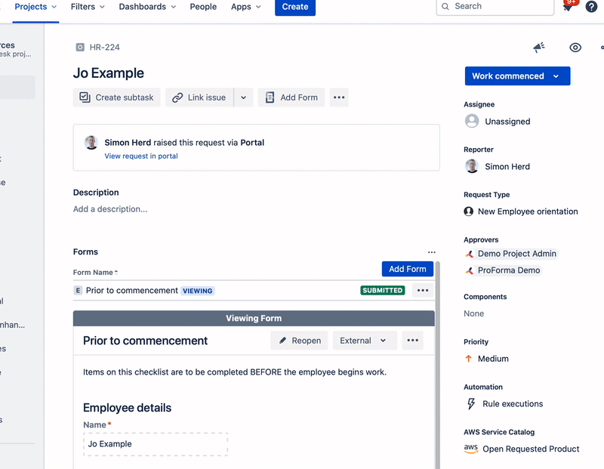Open the notifications bell icon

point(568,7)
